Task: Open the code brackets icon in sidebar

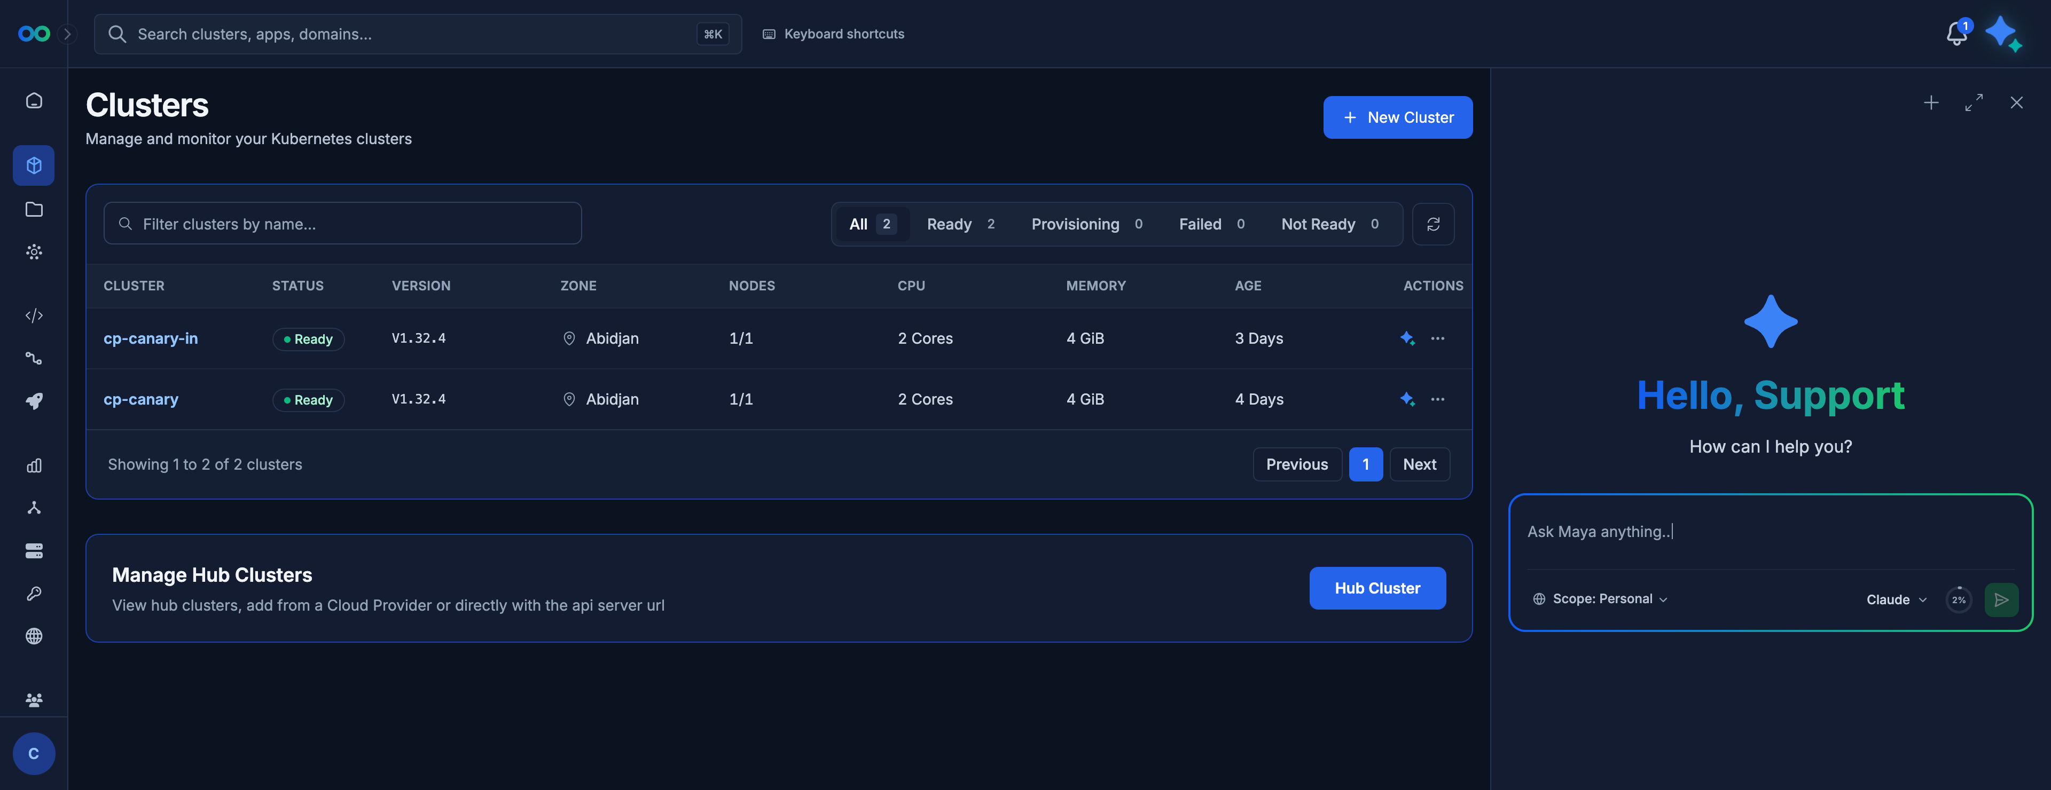Action: click(x=34, y=316)
